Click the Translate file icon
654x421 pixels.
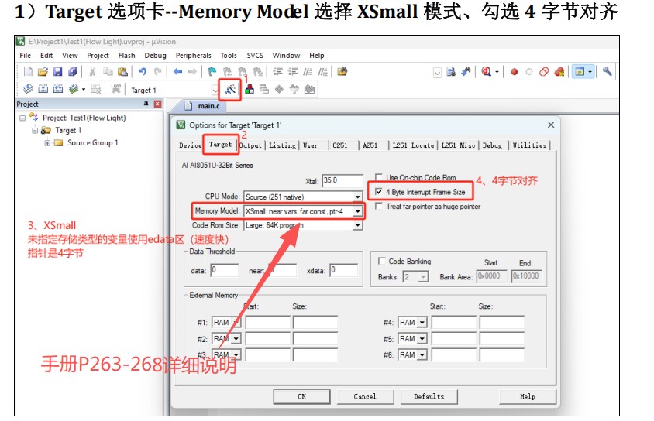pyautogui.click(x=28, y=89)
